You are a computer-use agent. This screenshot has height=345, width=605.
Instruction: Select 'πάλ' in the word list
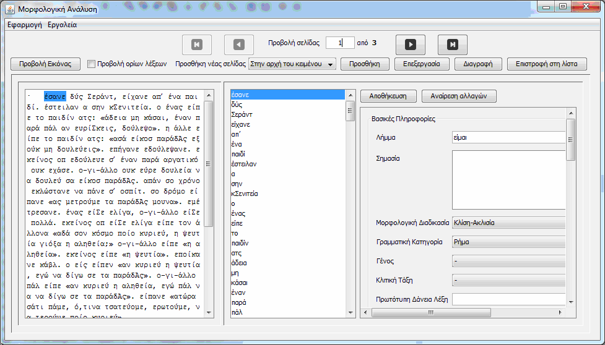tap(287, 313)
